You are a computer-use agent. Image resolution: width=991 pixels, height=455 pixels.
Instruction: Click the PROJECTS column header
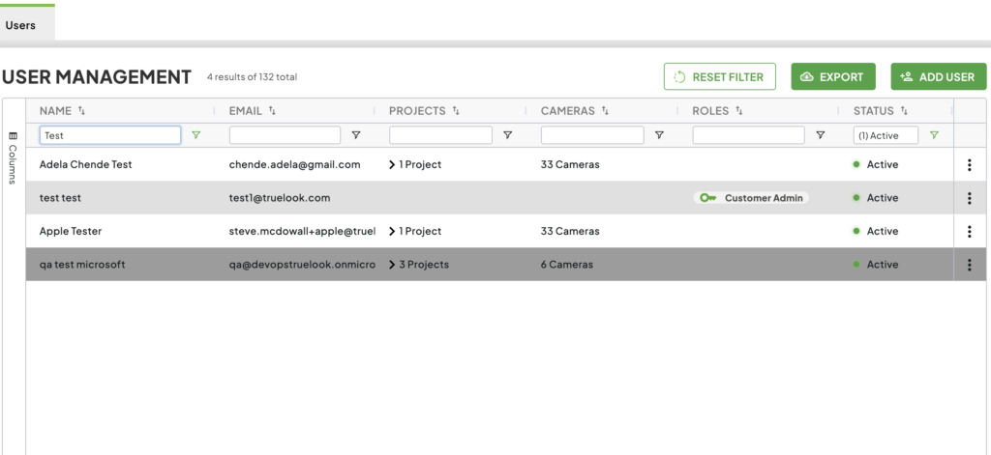click(417, 110)
